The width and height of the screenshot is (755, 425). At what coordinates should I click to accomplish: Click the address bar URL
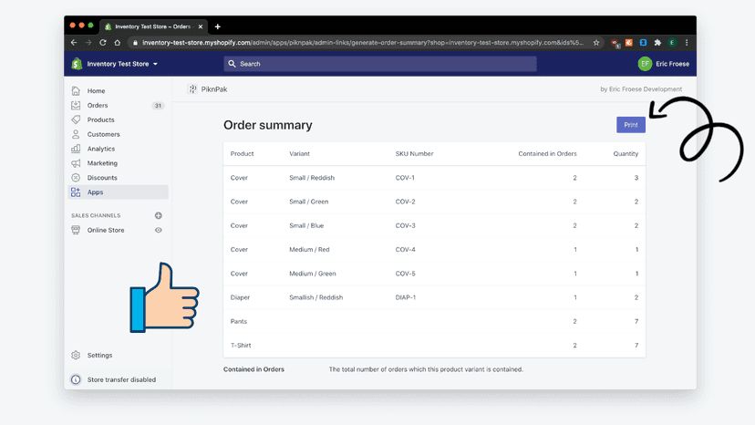pos(363,42)
